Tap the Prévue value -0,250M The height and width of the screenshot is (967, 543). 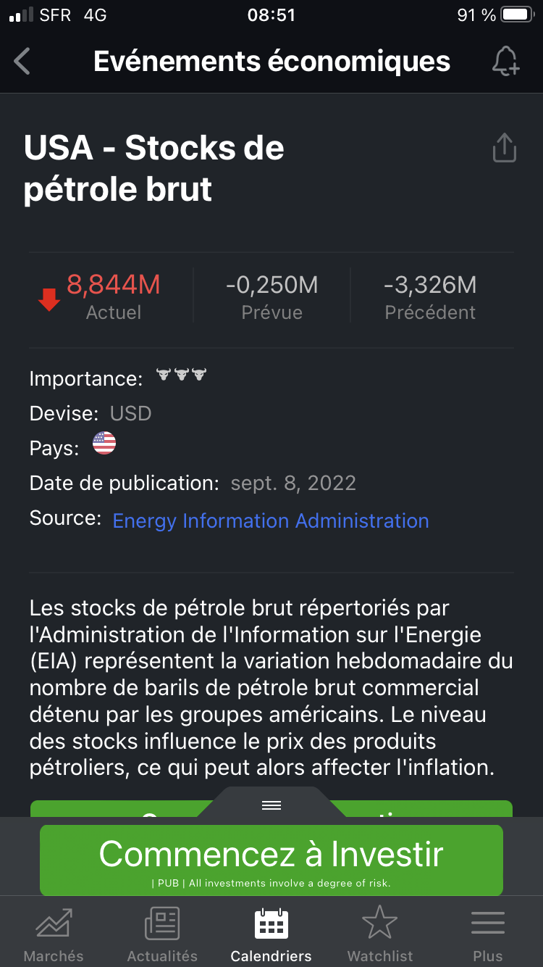click(x=271, y=285)
